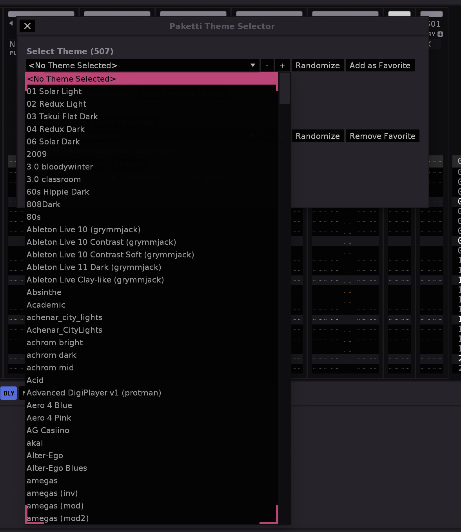Select Advanced DigiPlayer v1 (protman) theme
This screenshot has width=461, height=532.
point(94,393)
